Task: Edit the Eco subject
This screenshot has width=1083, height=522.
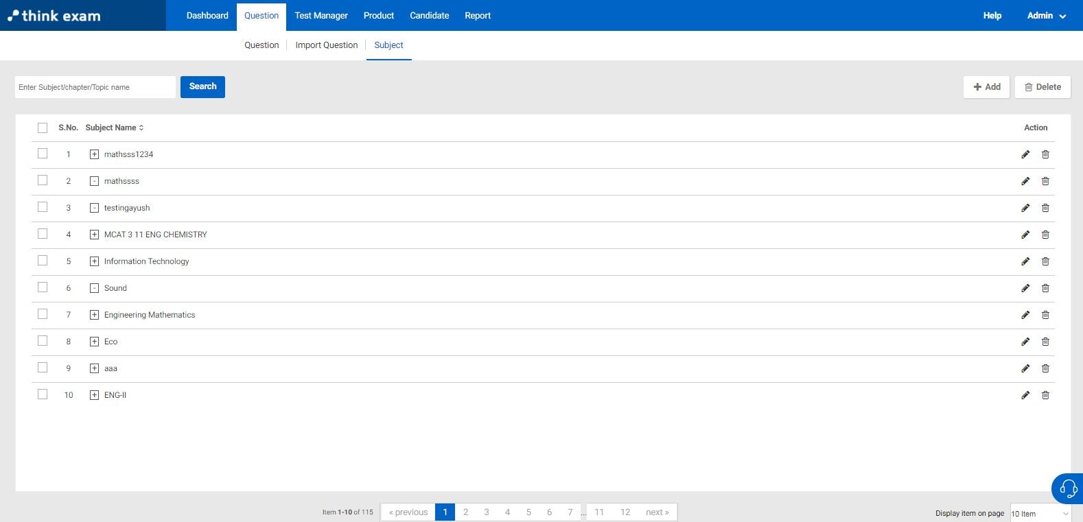Action: (1025, 342)
